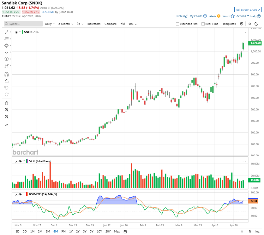Open the Indicators menu
Viewport: 264px width, 235px height.
coord(94,24)
